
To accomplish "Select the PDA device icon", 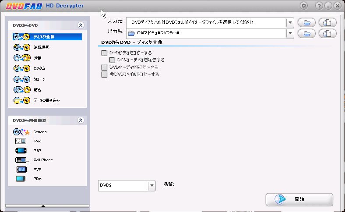I will 21,179.
